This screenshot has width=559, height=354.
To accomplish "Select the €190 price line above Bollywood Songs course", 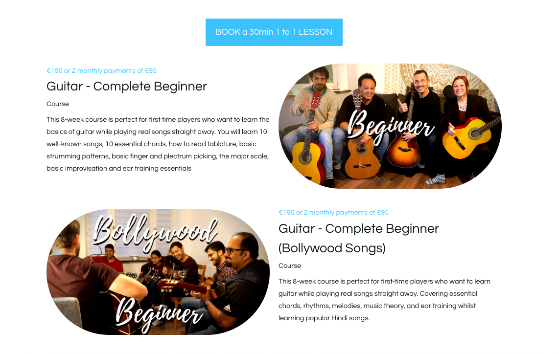I will 333,213.
